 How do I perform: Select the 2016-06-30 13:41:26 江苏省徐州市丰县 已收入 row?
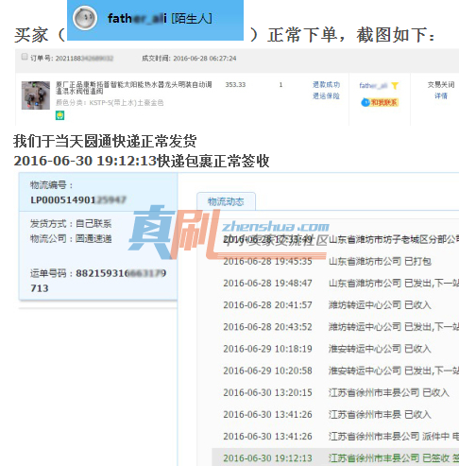coord(327,414)
